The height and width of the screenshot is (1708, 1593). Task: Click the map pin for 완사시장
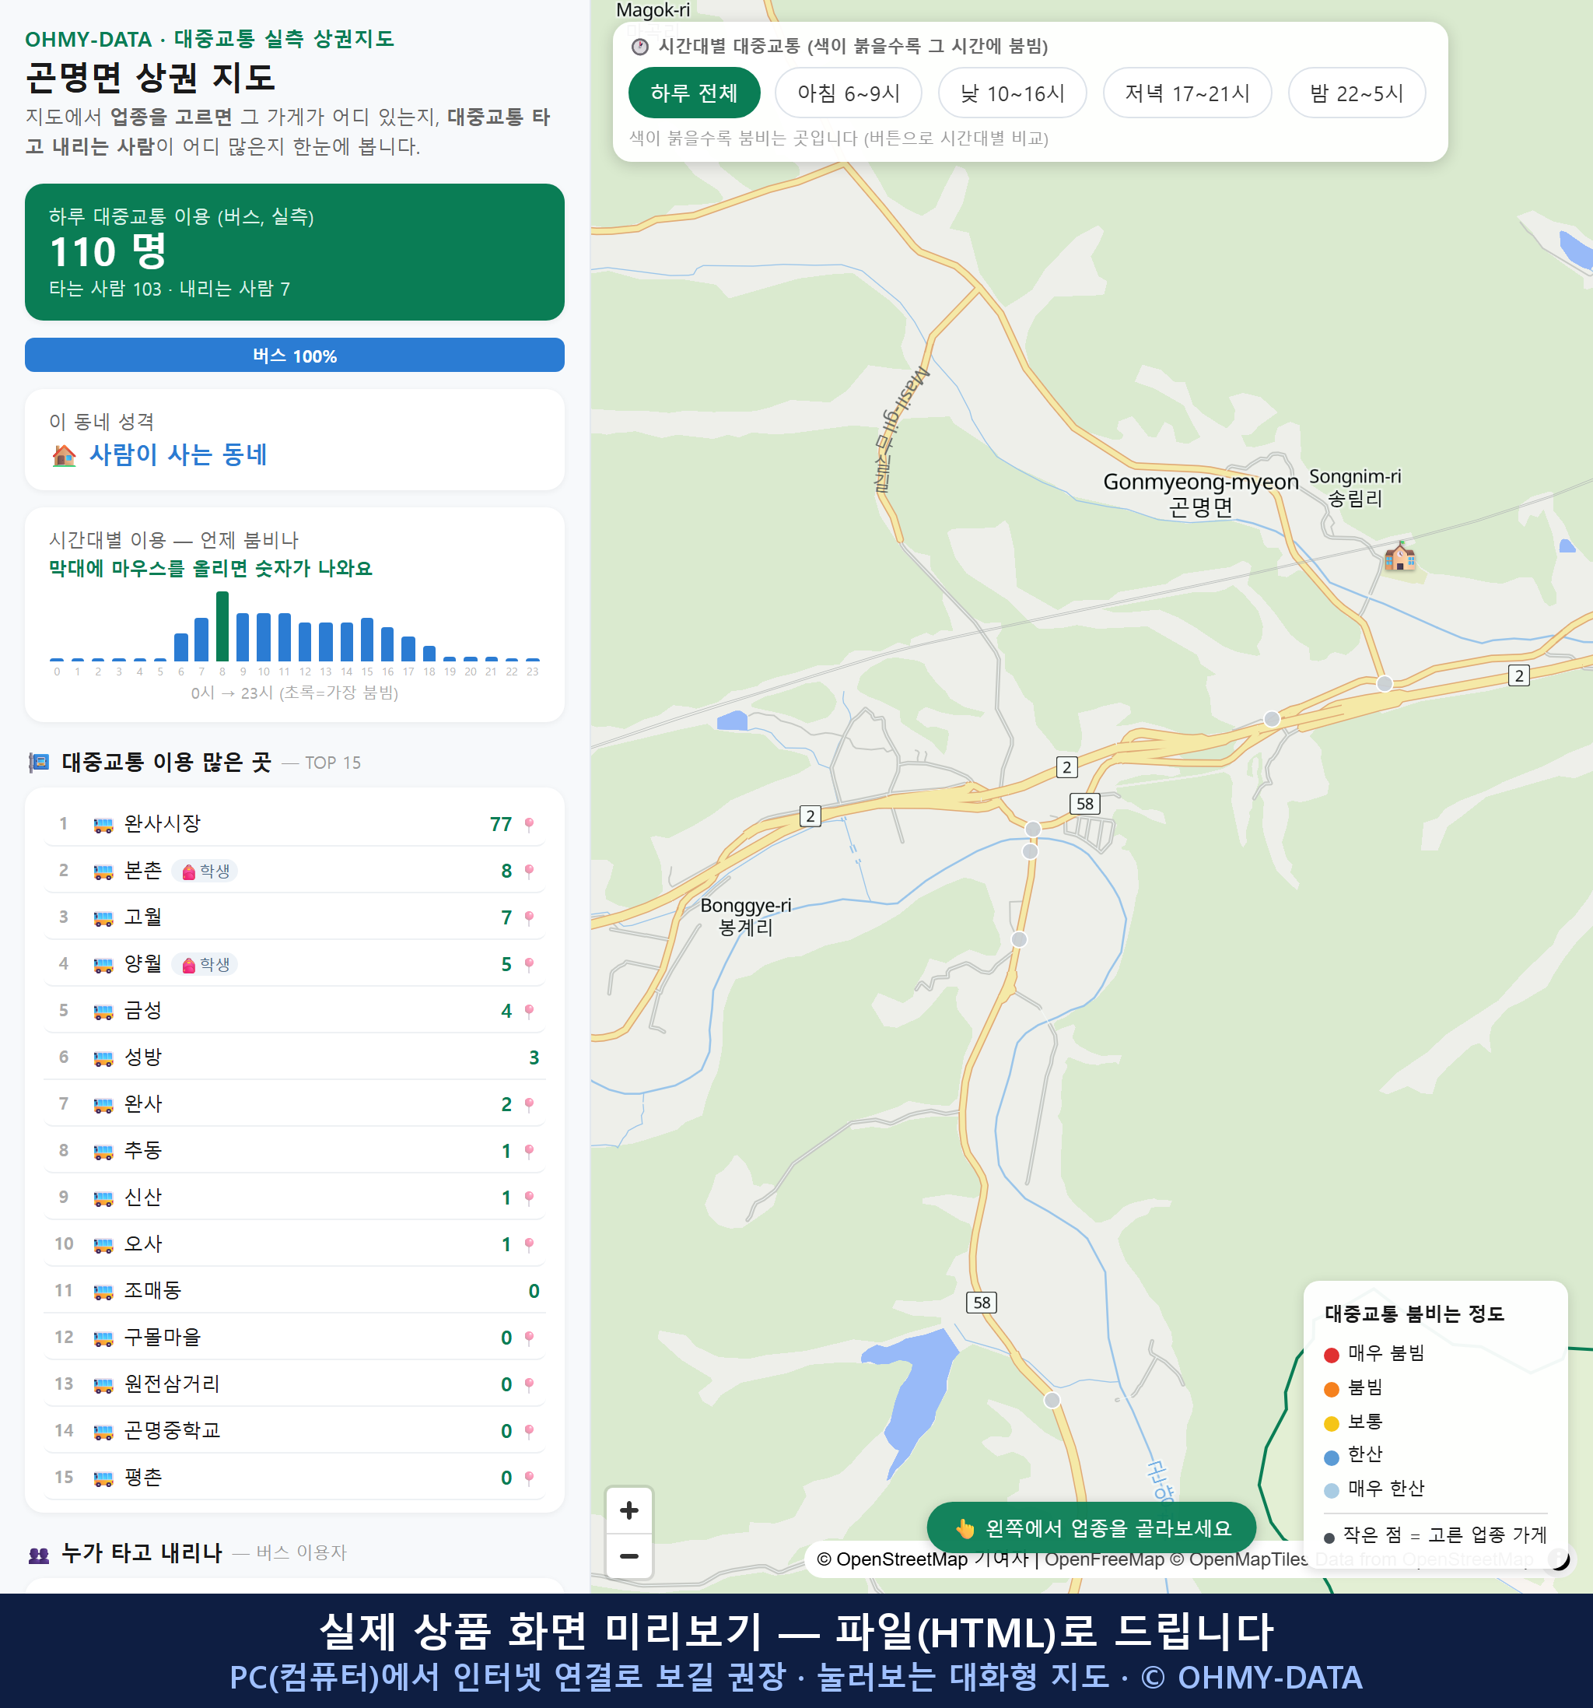[x=529, y=825]
